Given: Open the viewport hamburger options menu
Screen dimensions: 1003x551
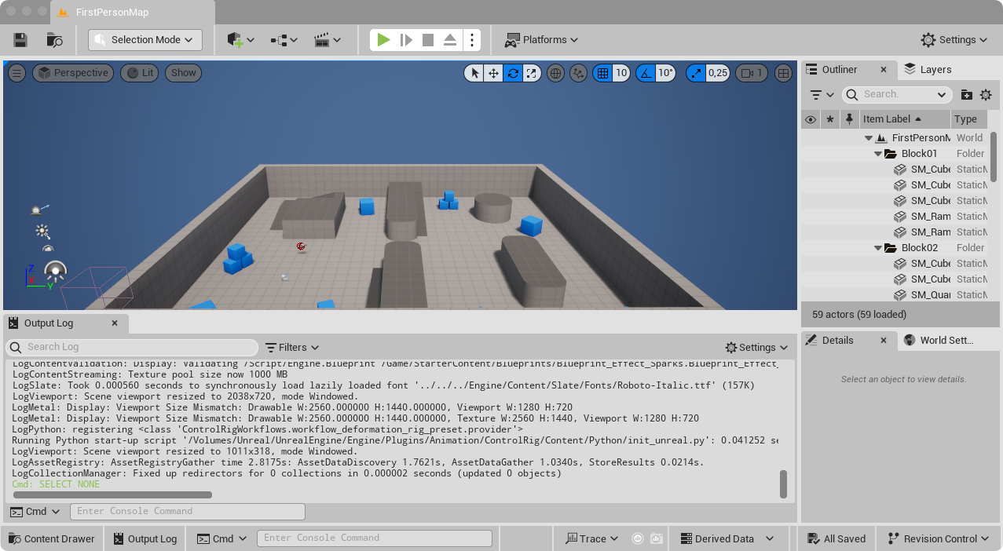Looking at the screenshot, I should [17, 73].
